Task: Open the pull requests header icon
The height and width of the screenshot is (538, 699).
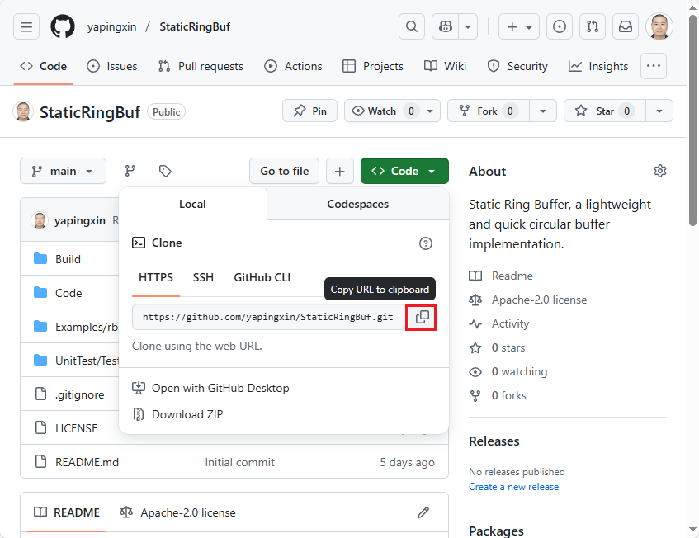Action: (x=593, y=26)
